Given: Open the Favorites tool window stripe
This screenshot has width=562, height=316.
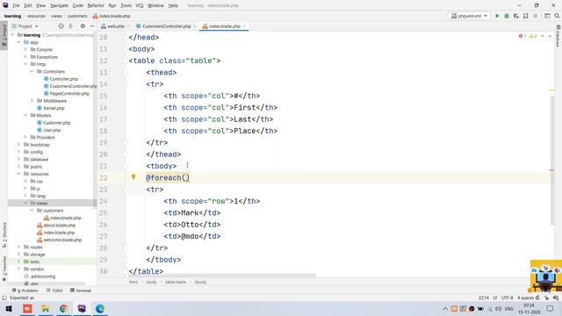Looking at the screenshot, I should 4,268.
